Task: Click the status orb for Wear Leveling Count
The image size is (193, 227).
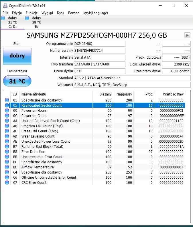Action: (7, 136)
